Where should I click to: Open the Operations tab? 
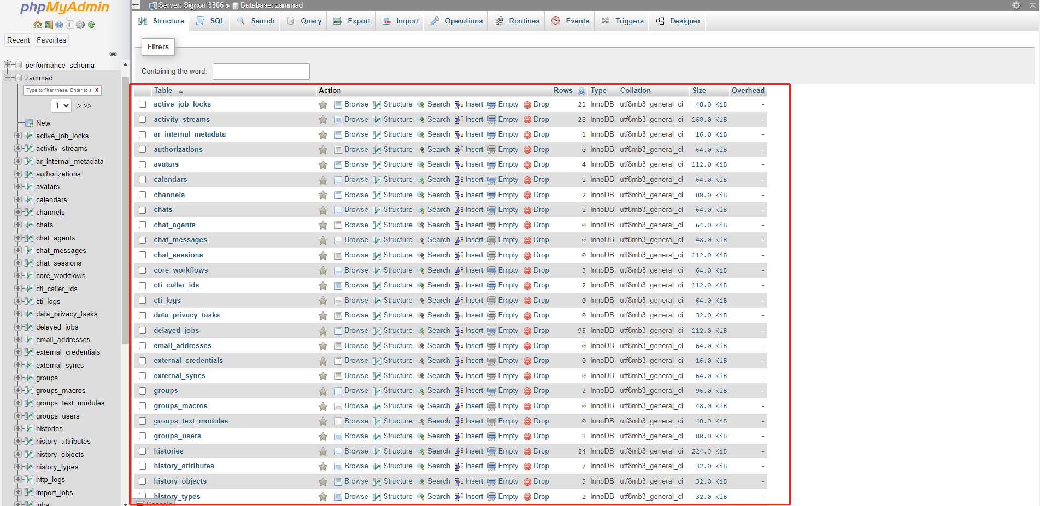coord(456,21)
